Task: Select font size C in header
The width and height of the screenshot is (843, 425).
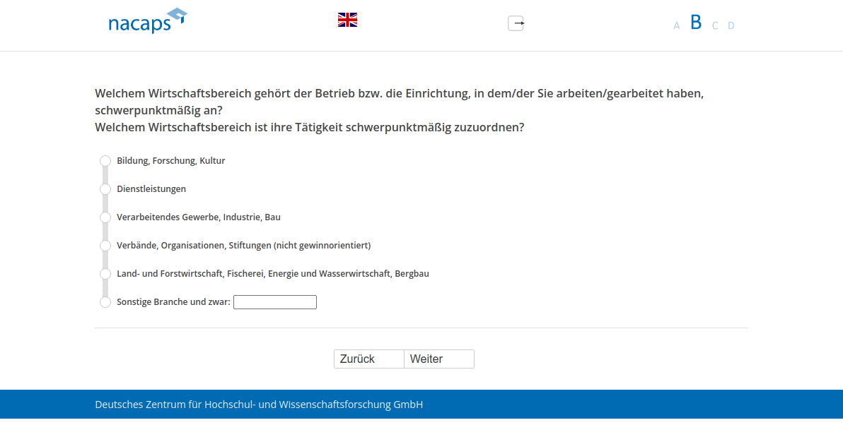Action: pos(715,26)
